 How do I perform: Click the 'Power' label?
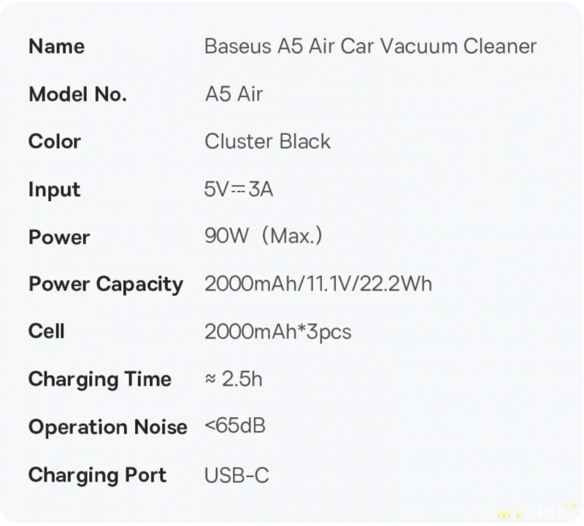pyautogui.click(x=59, y=237)
